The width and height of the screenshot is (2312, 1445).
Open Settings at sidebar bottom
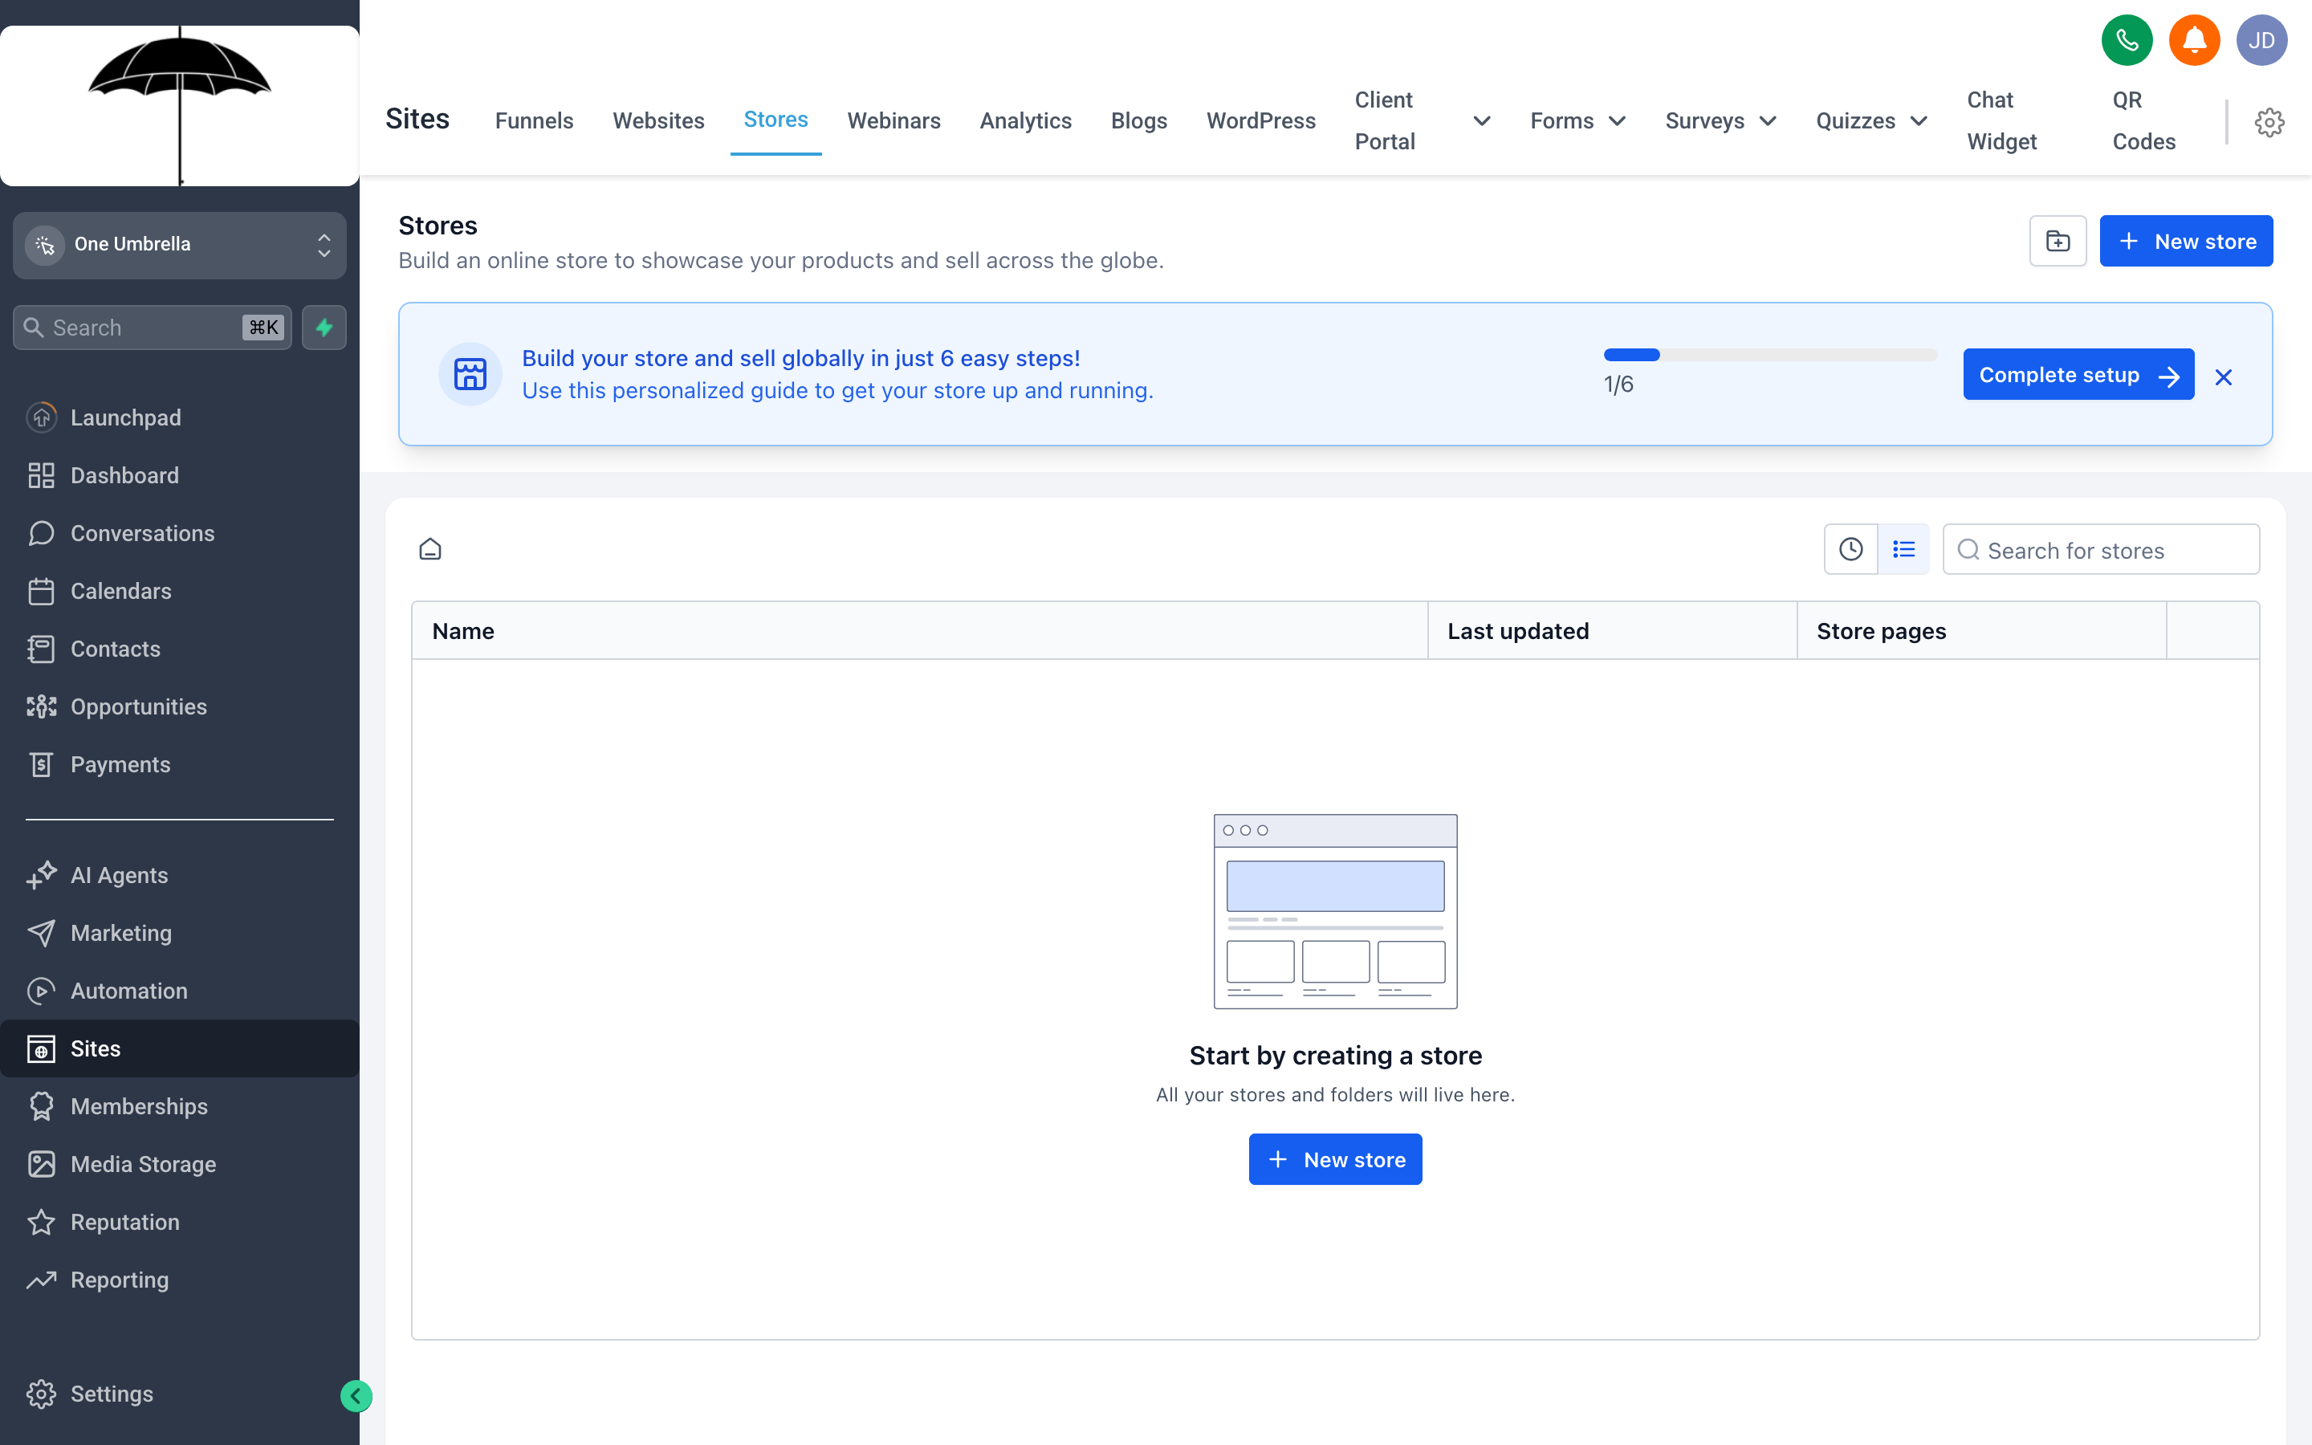pos(180,1394)
